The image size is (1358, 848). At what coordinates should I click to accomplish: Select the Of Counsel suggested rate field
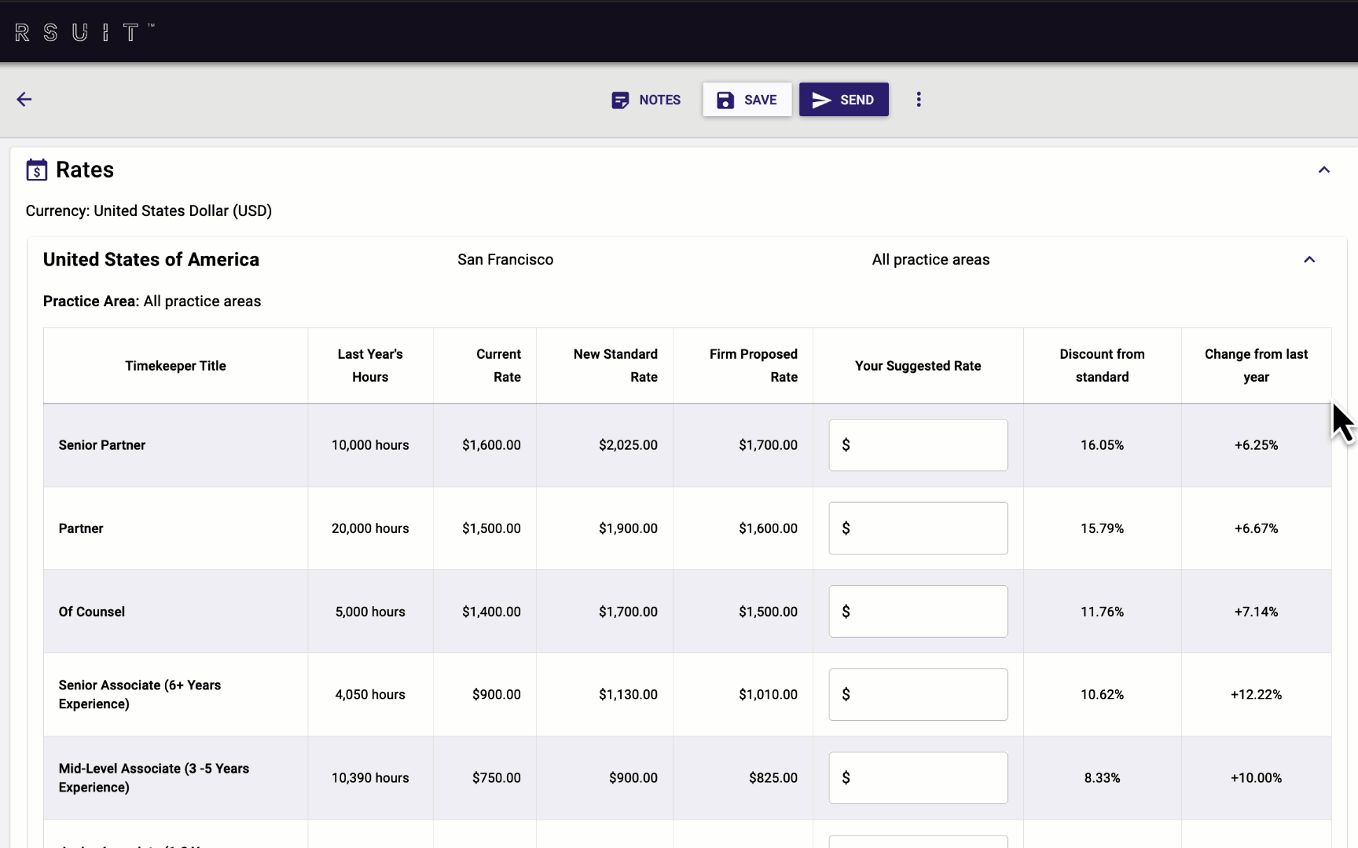(918, 612)
